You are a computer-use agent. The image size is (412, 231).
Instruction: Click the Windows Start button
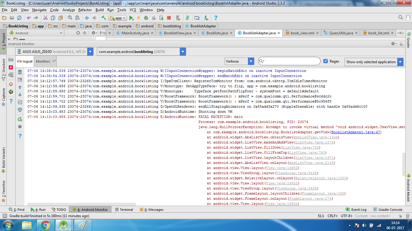pyautogui.click(x=8, y=225)
